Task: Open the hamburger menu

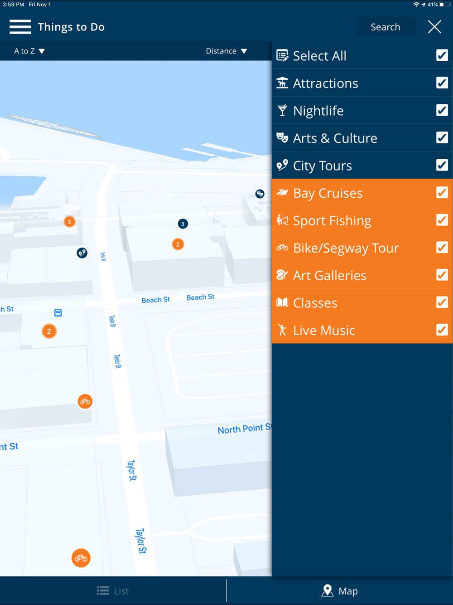Action: click(x=20, y=27)
